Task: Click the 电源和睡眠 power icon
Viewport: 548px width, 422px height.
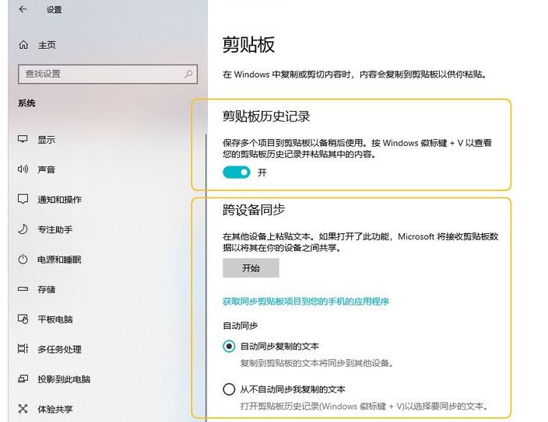Action: (23, 260)
